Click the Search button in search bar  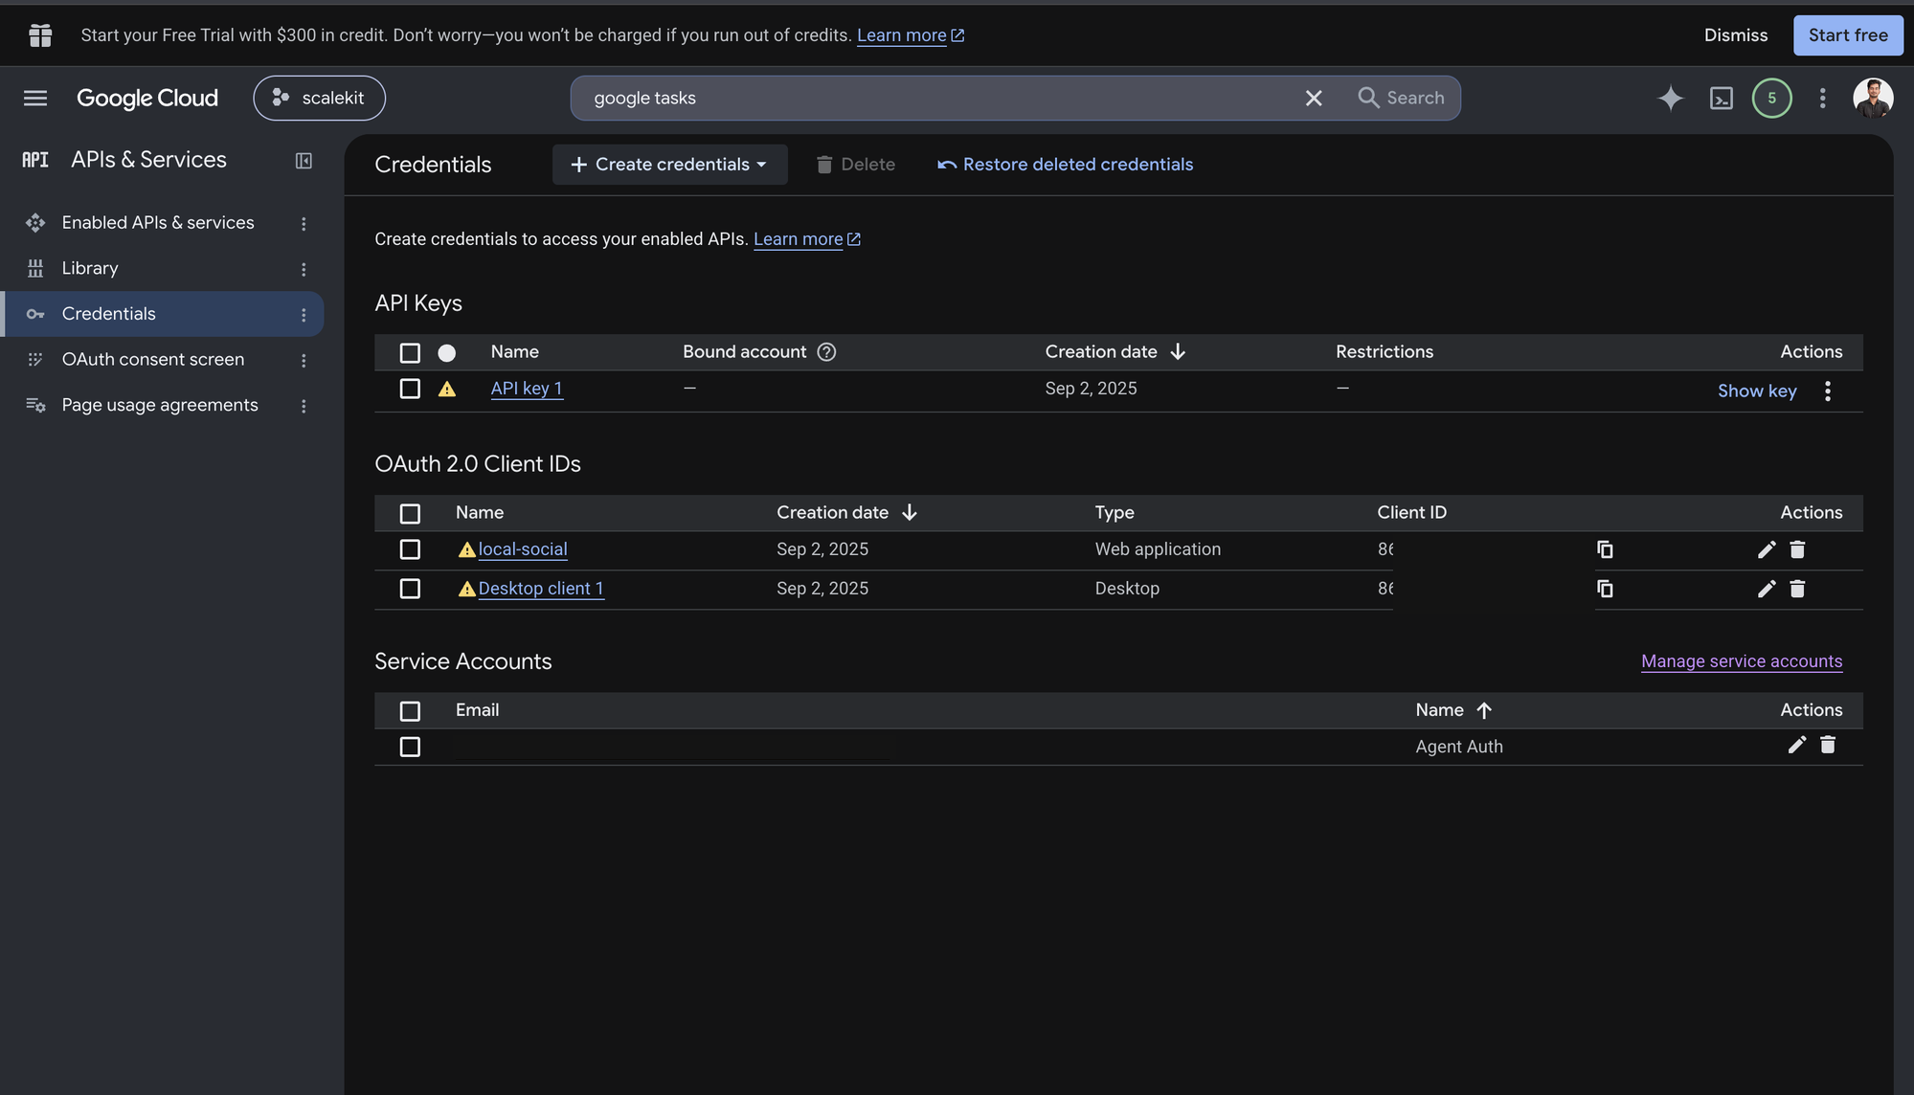1401,98
